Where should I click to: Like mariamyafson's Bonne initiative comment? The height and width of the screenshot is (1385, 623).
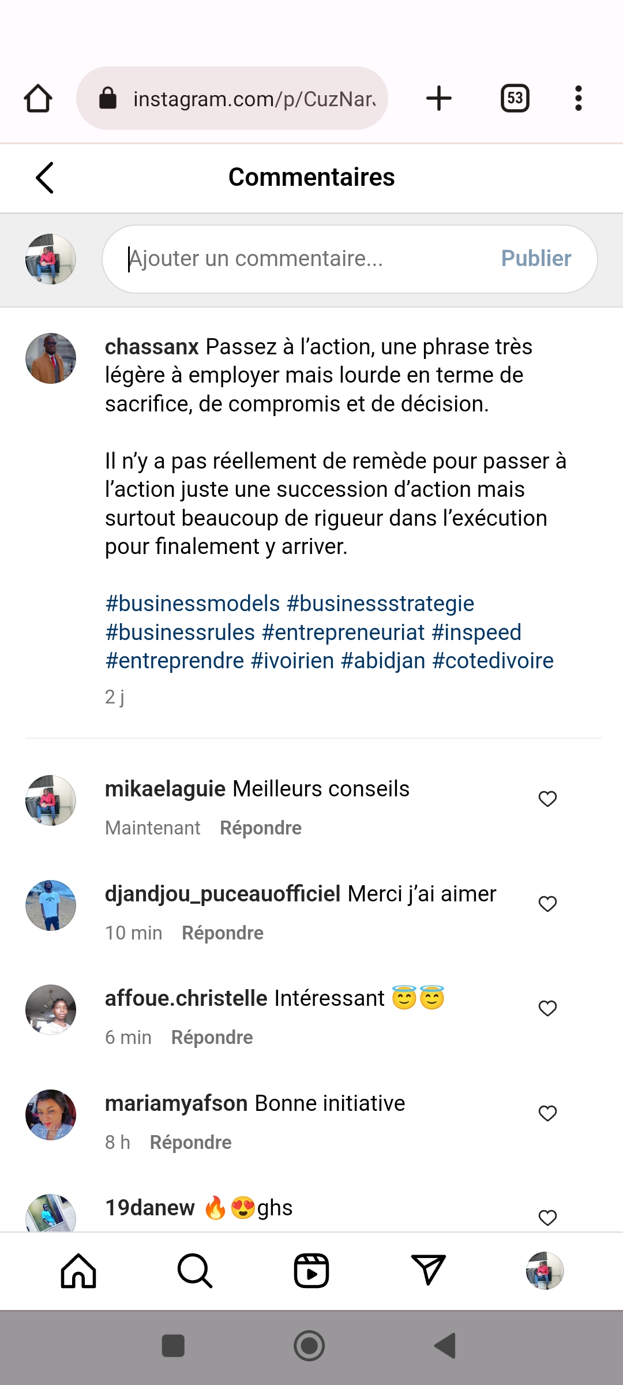(547, 1113)
